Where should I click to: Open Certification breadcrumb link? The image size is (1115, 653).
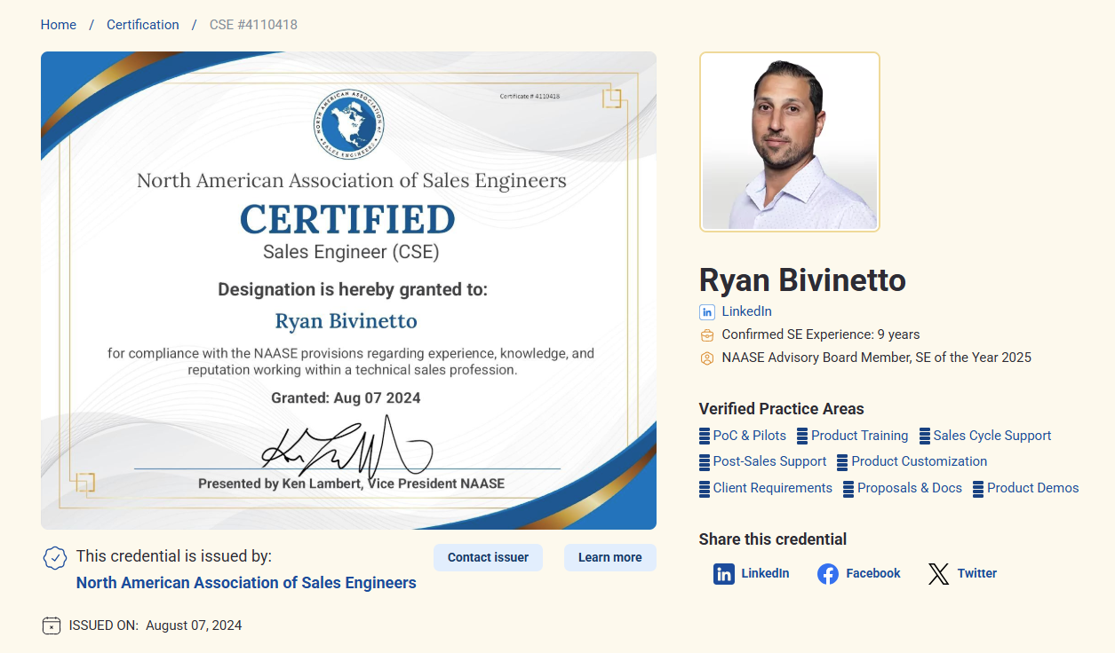point(143,25)
